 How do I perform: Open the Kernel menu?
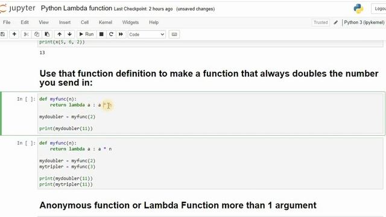[x=106, y=22]
